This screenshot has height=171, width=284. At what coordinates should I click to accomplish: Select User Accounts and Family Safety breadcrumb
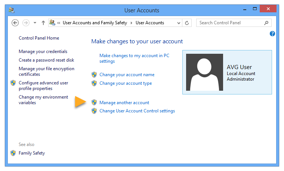[x=95, y=23]
